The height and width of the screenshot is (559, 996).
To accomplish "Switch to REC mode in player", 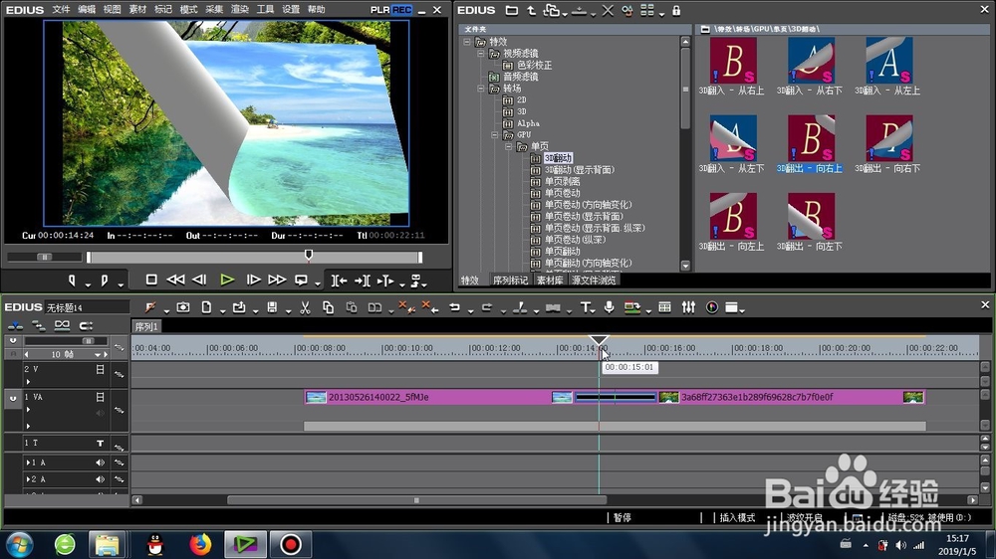I will point(402,10).
